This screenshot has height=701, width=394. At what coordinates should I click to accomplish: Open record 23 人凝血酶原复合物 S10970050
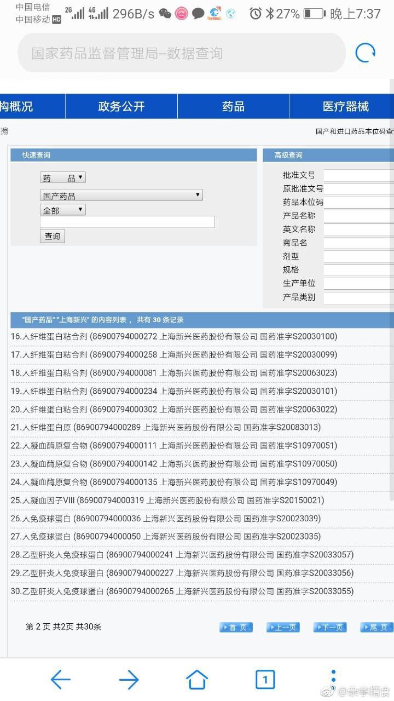tap(174, 464)
